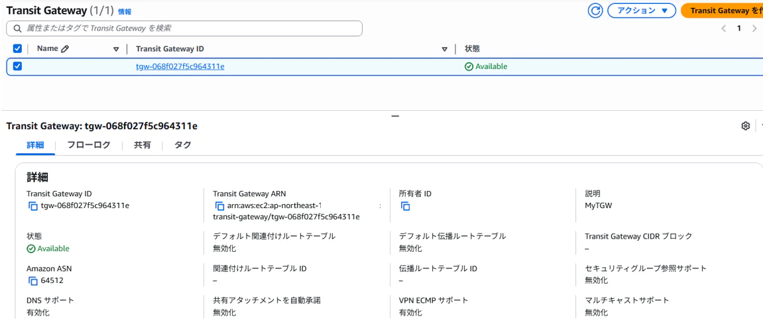Uncheck the tgw-068f027f5c964311e row checkbox
The height and width of the screenshot is (334, 763).
(x=17, y=67)
